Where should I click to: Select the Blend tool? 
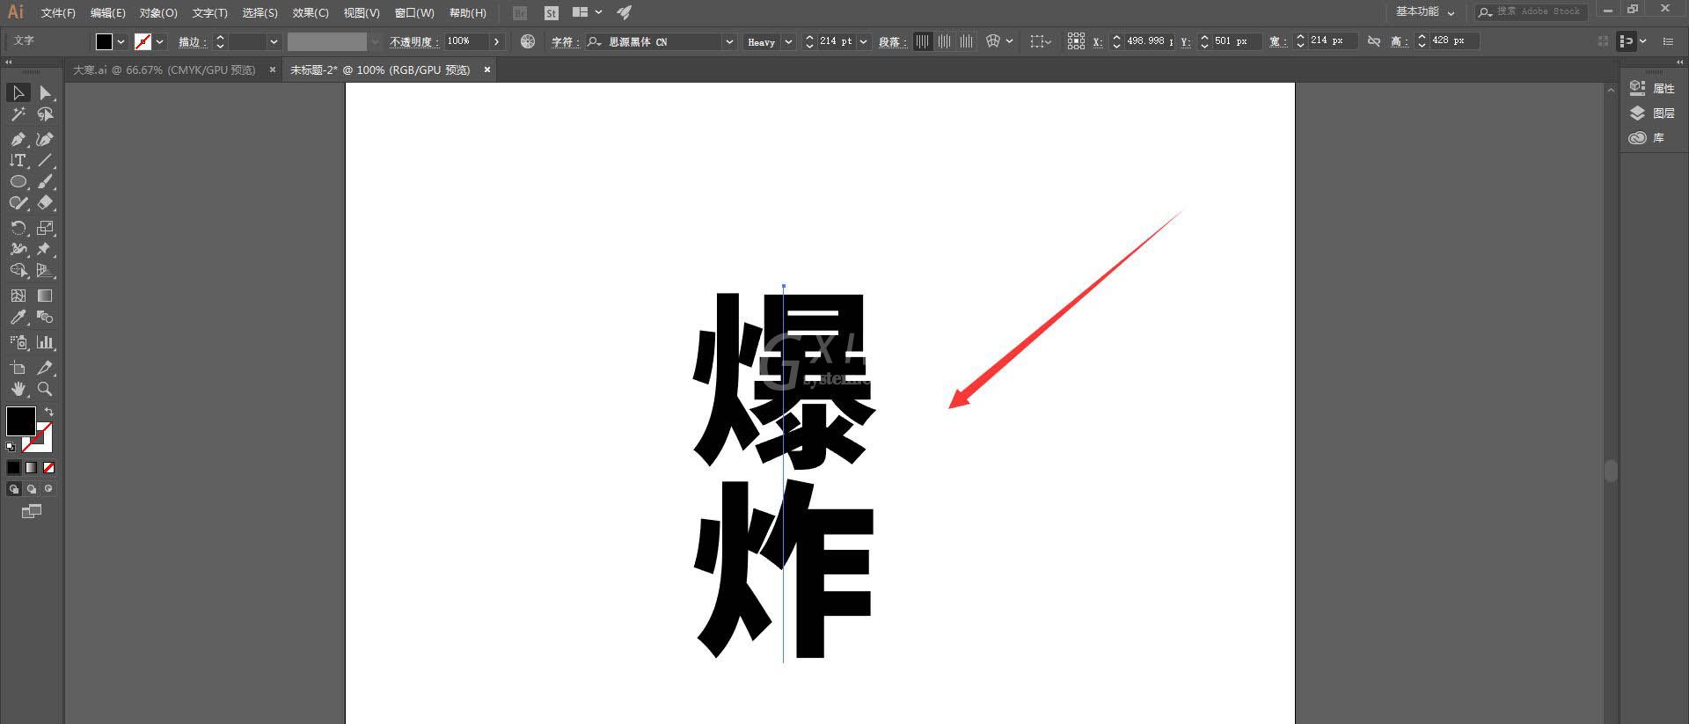[x=45, y=317]
